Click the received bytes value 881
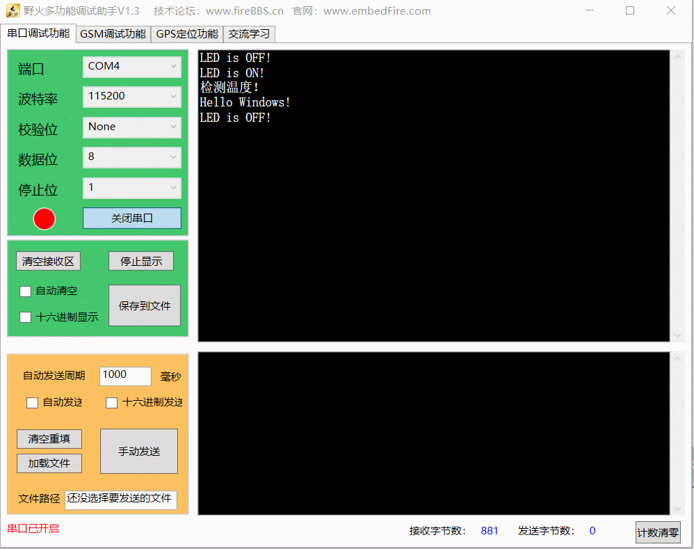 pos(490,531)
